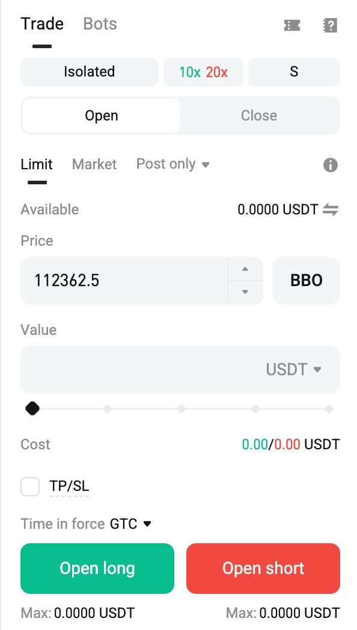Open the help guide icon
Screen dimensions: 357x630
pos(330,25)
